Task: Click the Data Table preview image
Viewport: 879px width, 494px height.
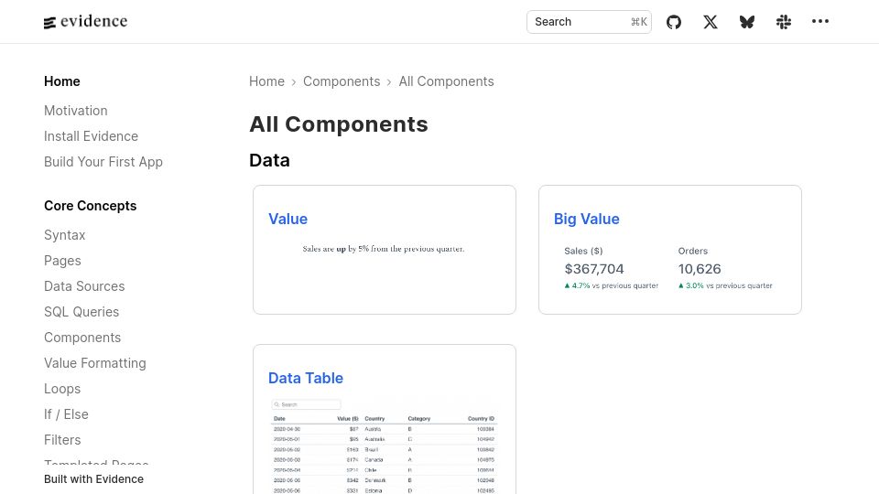Action: coord(384,446)
